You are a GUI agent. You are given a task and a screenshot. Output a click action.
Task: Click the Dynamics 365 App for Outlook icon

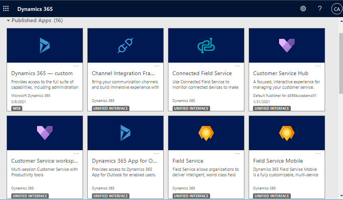[x=126, y=133]
